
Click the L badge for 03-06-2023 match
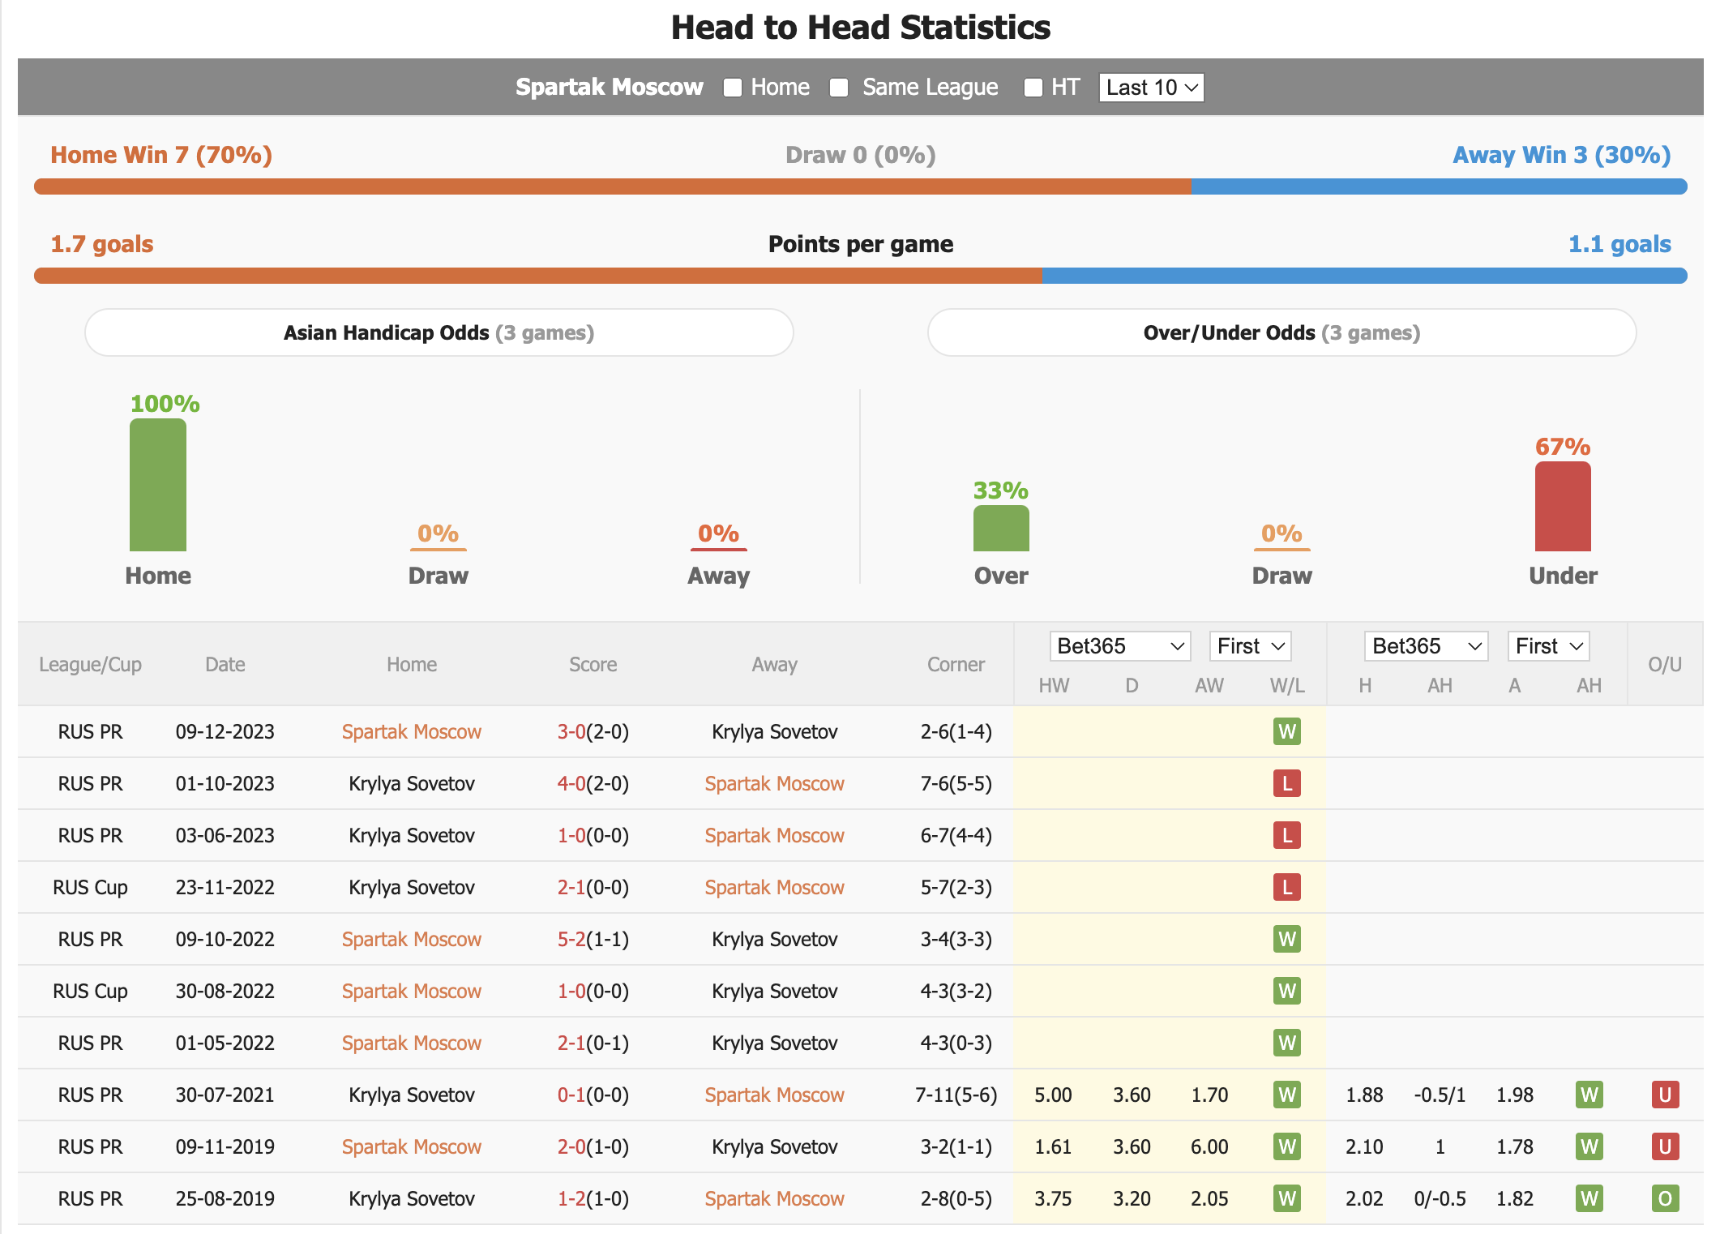pyautogui.click(x=1287, y=835)
